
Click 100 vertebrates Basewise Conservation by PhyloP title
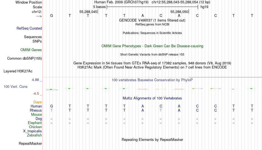152,80
